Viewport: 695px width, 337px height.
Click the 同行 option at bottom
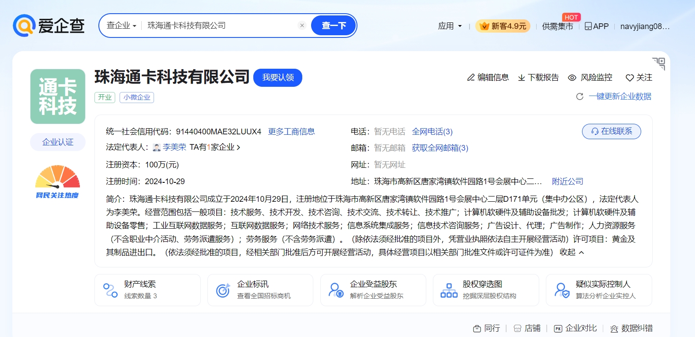[486, 328]
